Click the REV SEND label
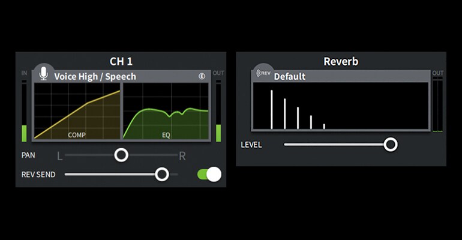Screen dimensions: 462x240 click(x=38, y=175)
